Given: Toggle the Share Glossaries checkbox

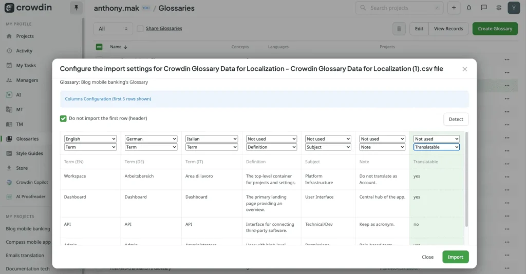Looking at the screenshot, I should pyautogui.click(x=140, y=28).
